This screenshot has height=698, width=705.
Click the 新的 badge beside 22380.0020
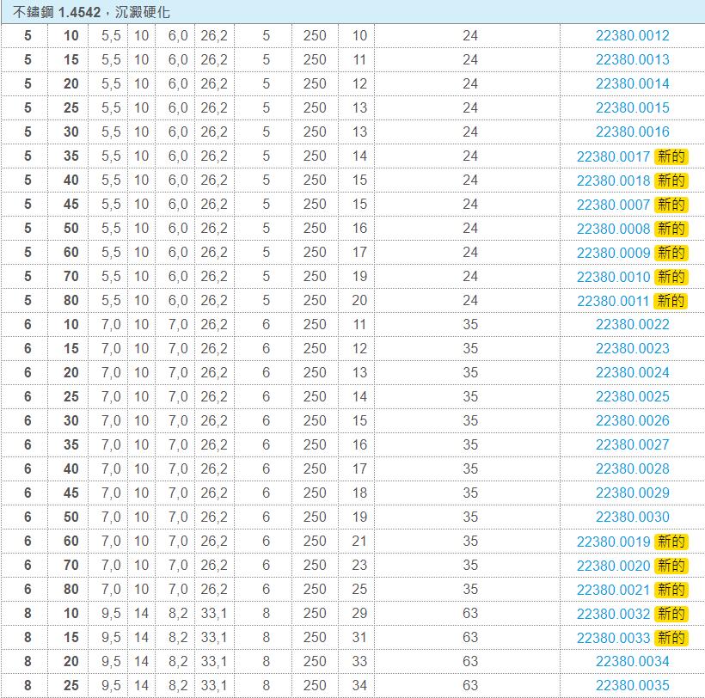671,566
